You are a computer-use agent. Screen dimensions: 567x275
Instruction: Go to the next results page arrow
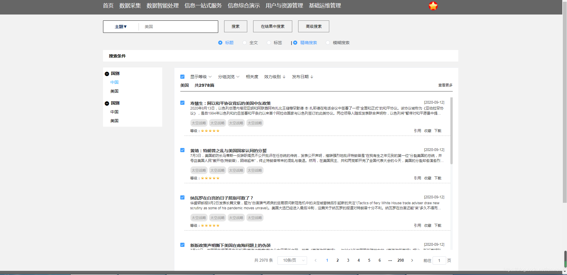point(412,260)
